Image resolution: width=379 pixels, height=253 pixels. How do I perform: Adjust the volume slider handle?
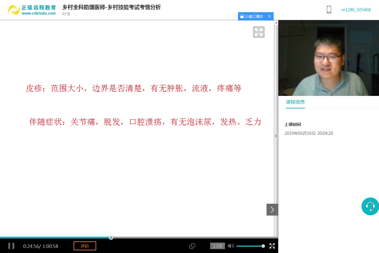pyautogui.click(x=263, y=246)
